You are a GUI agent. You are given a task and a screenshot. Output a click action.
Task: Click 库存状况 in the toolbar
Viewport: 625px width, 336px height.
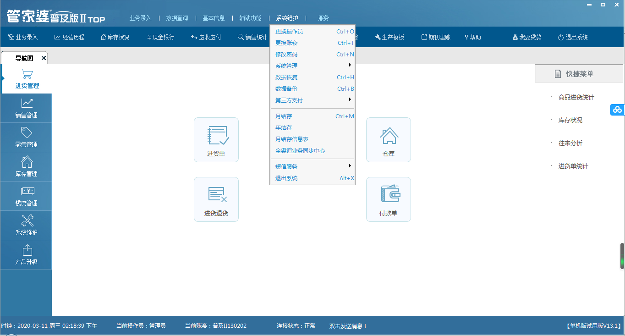pos(115,37)
